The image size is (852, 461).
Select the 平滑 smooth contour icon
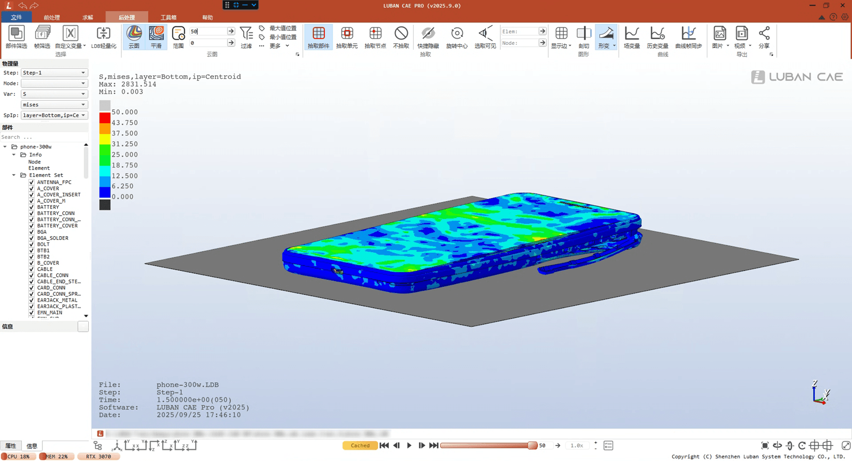click(156, 37)
